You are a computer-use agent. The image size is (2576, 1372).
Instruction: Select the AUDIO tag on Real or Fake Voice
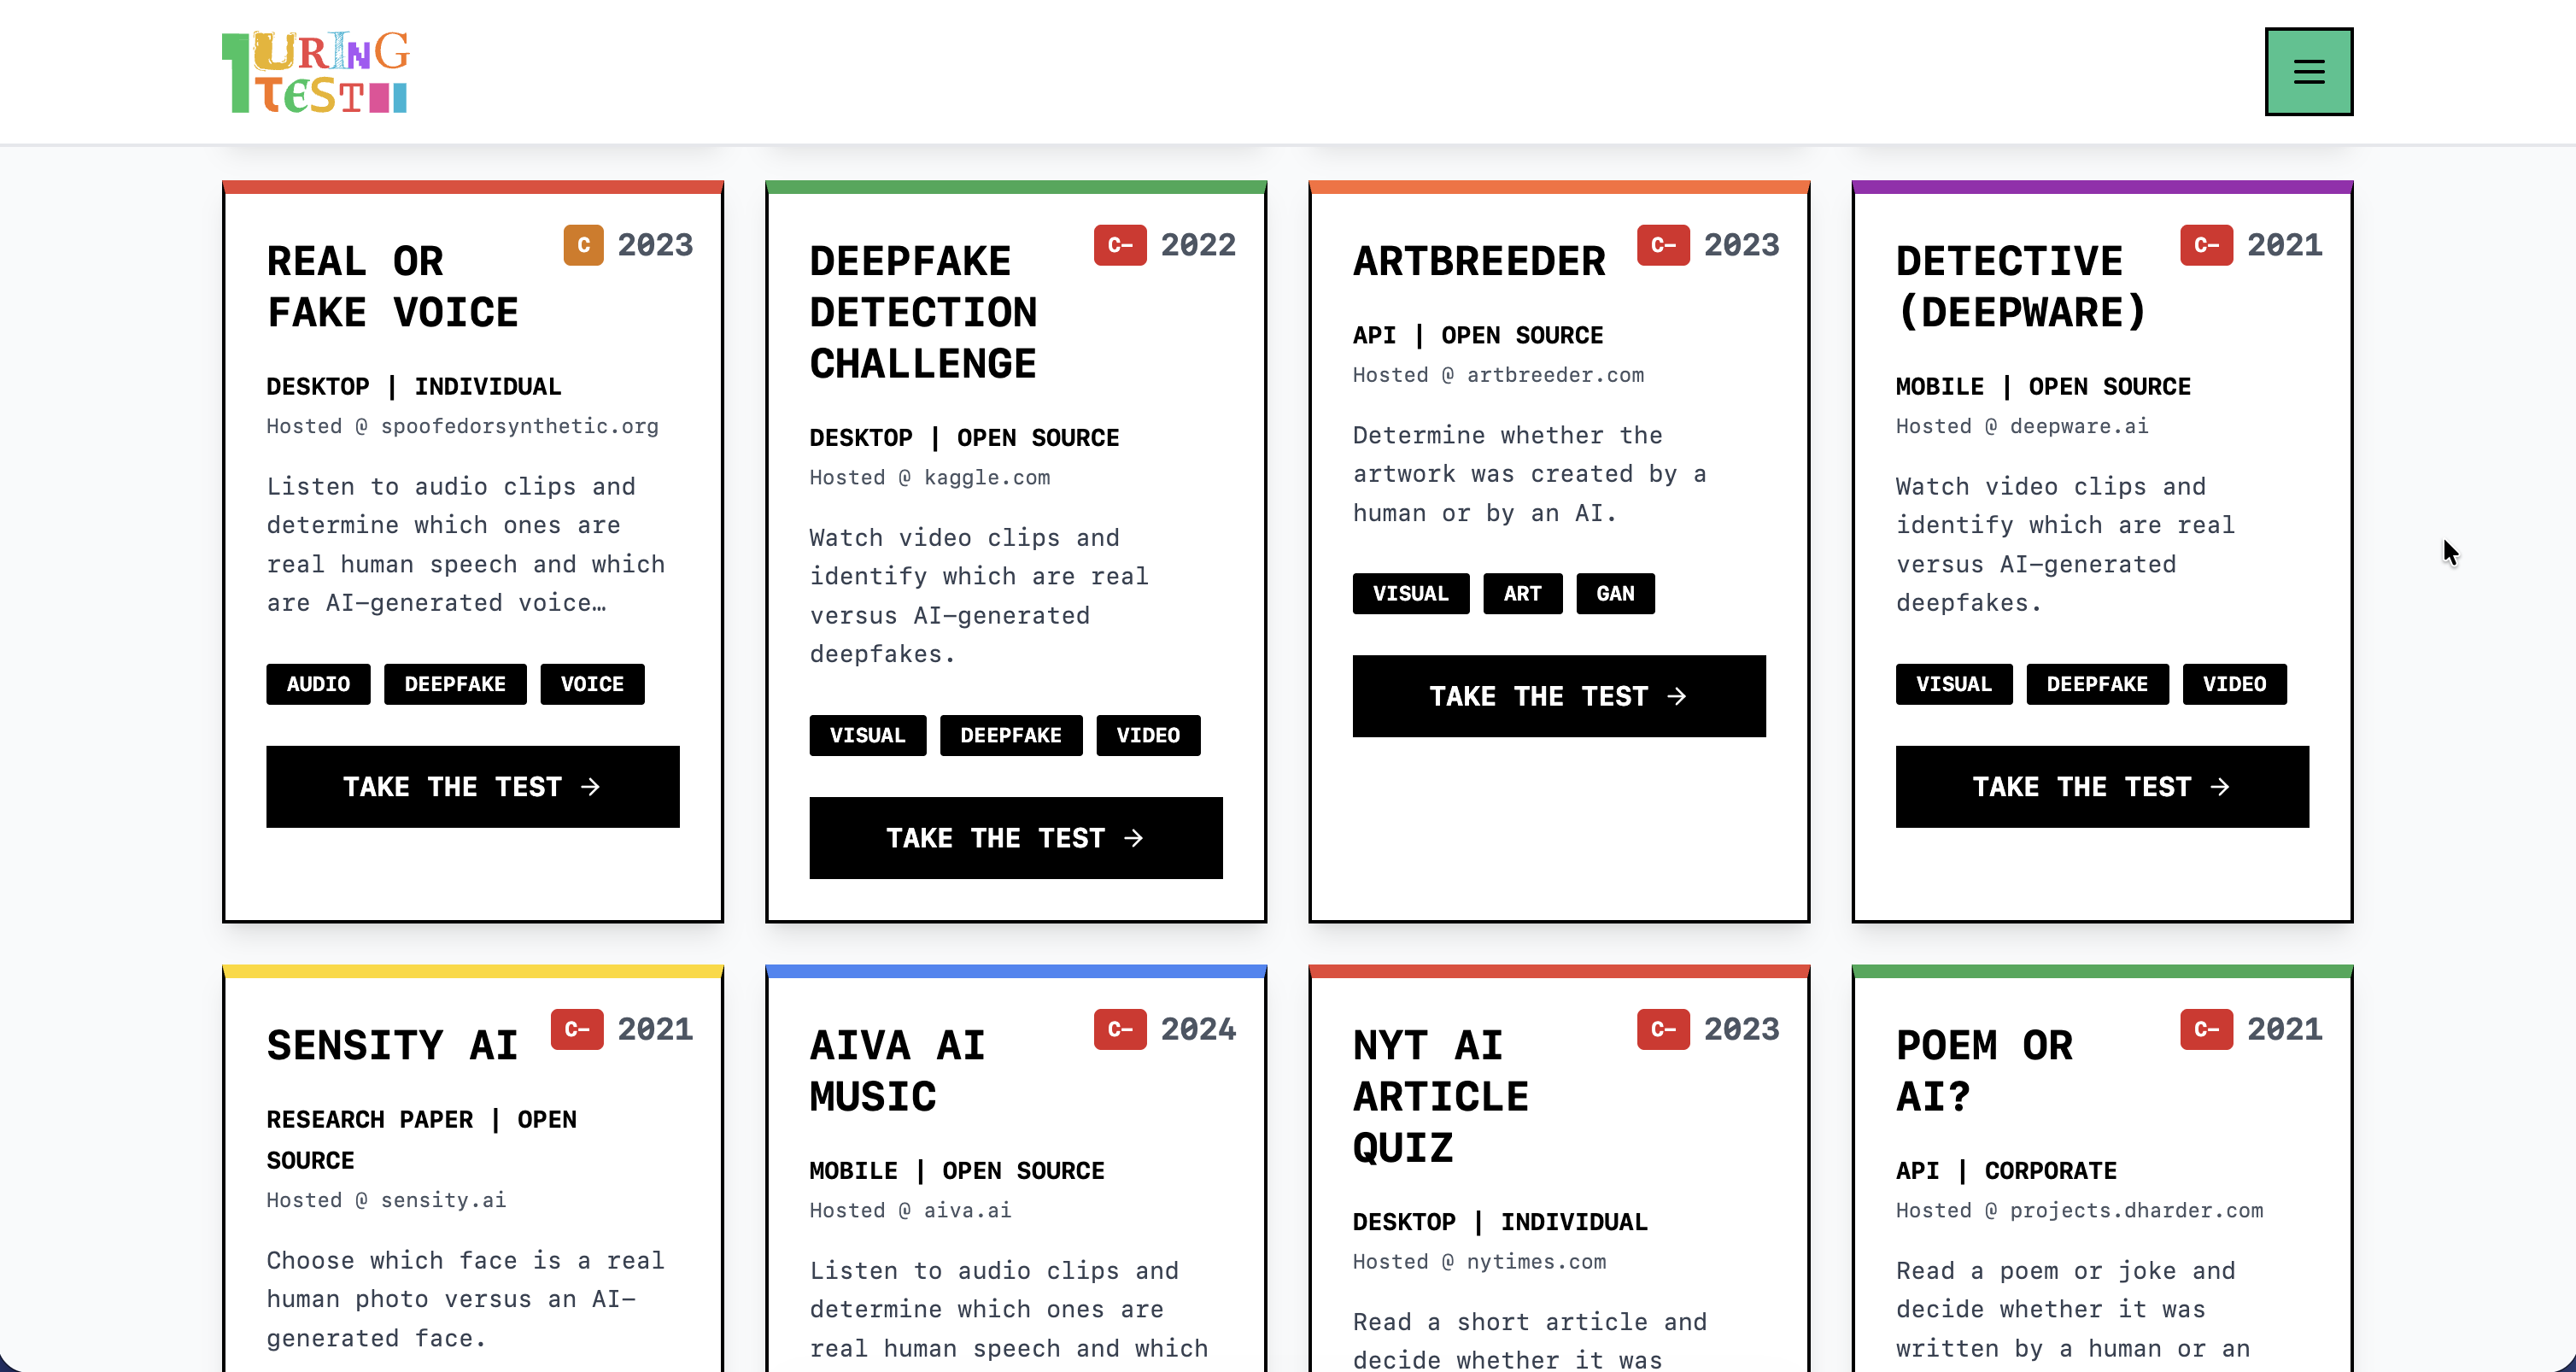point(318,684)
